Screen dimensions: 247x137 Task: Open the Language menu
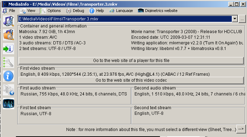tap(121, 11)
